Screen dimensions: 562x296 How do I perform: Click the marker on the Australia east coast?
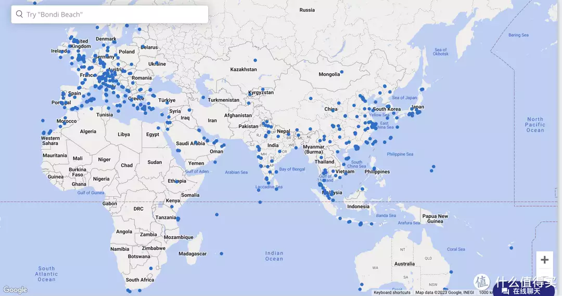(x=451, y=272)
